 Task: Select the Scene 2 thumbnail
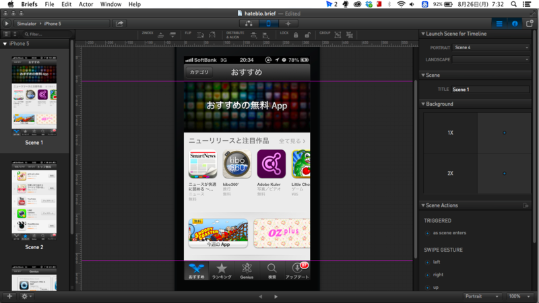(x=34, y=201)
